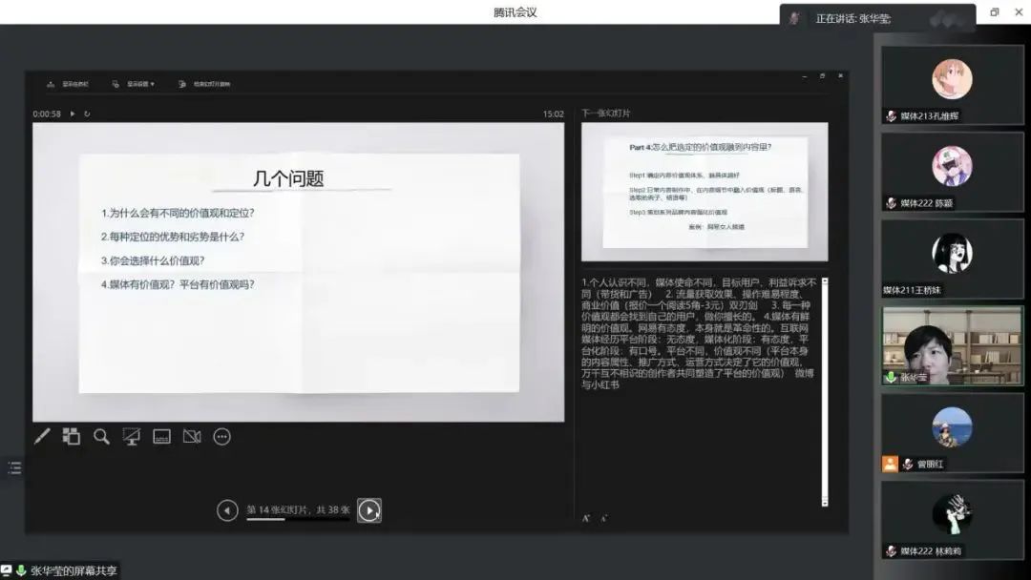
Task: Click 结束幻灯片放映 to end show
Action: pyautogui.click(x=204, y=84)
